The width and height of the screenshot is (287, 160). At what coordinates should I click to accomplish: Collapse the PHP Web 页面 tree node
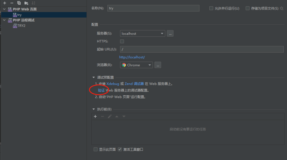tap(4, 9)
